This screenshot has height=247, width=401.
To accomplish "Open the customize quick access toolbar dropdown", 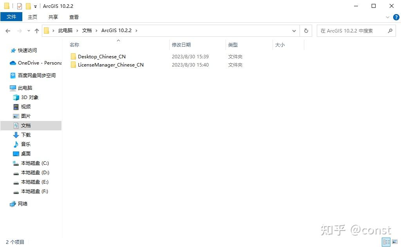I will click(x=36, y=6).
